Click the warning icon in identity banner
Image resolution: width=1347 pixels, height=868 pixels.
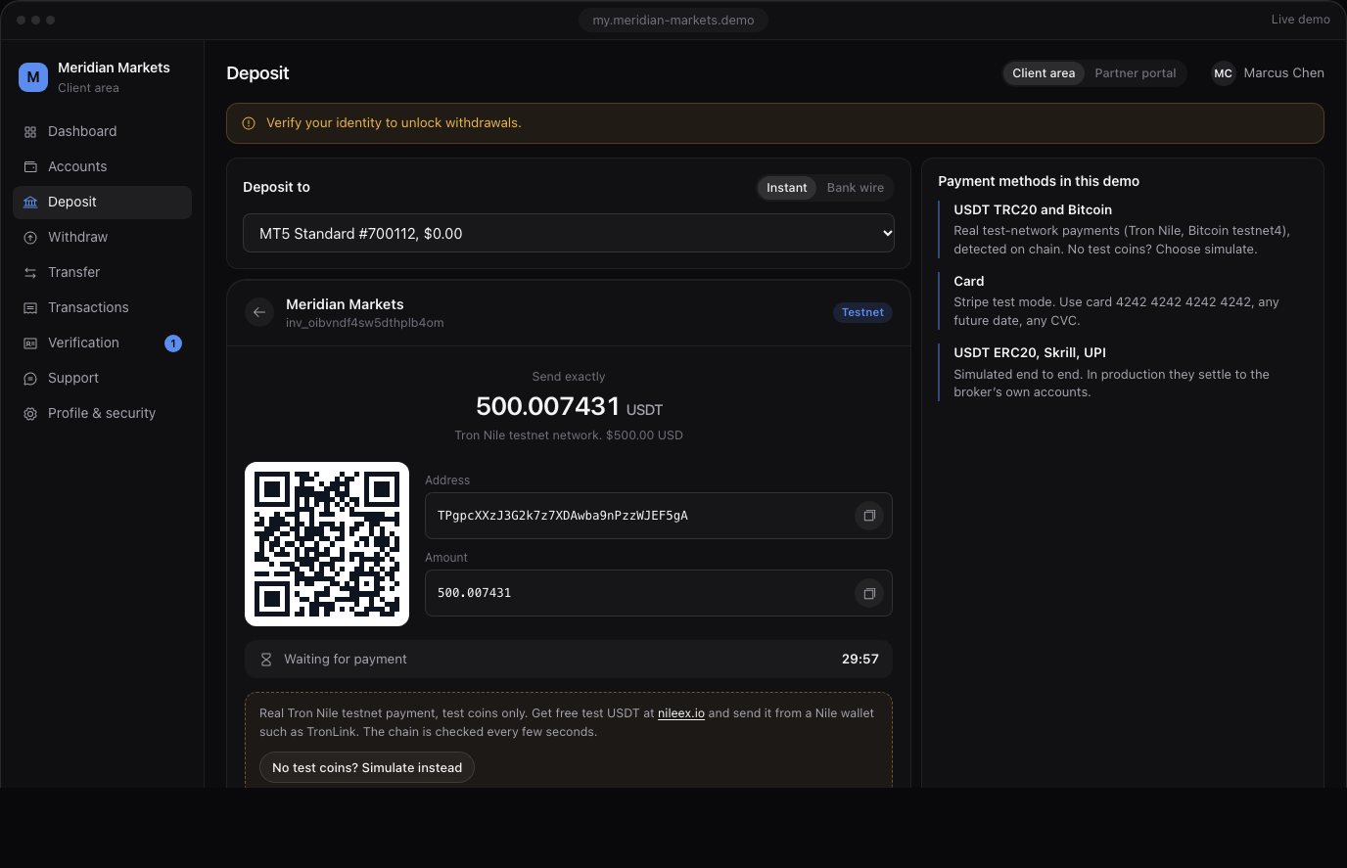[x=249, y=123]
